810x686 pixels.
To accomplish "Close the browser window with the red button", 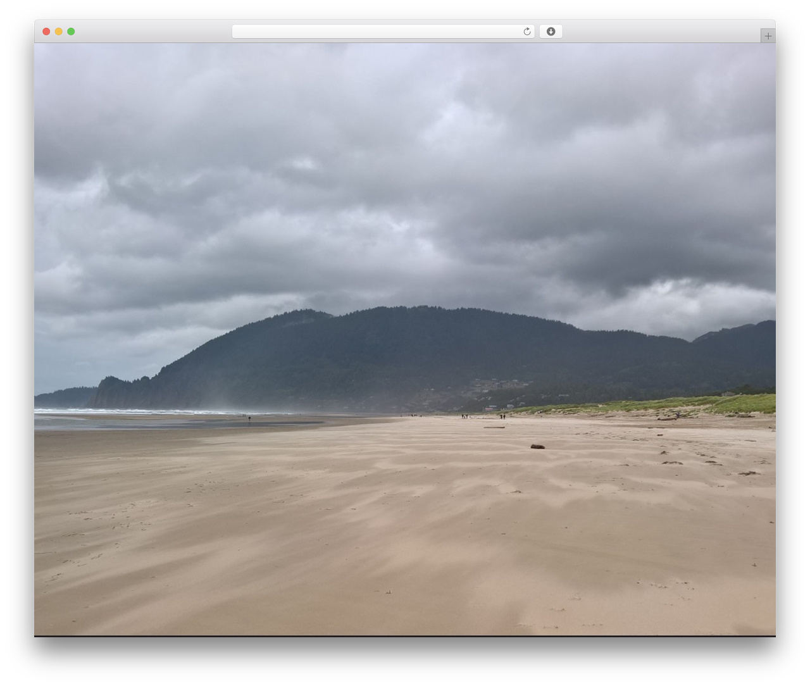I will (x=46, y=32).
